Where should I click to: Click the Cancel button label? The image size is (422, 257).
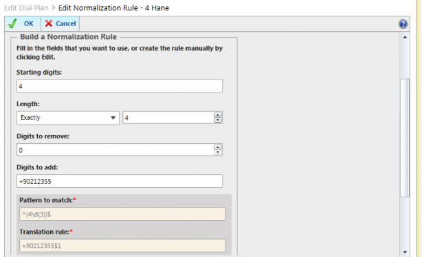pyautogui.click(x=66, y=23)
